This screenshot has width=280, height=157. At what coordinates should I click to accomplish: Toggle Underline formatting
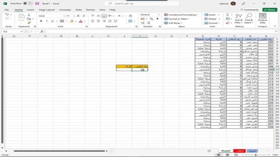(52, 21)
